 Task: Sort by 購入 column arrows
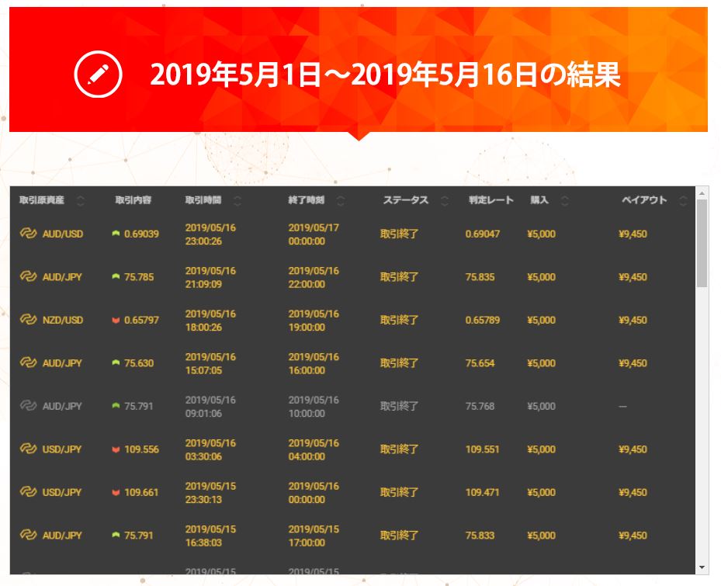565,200
